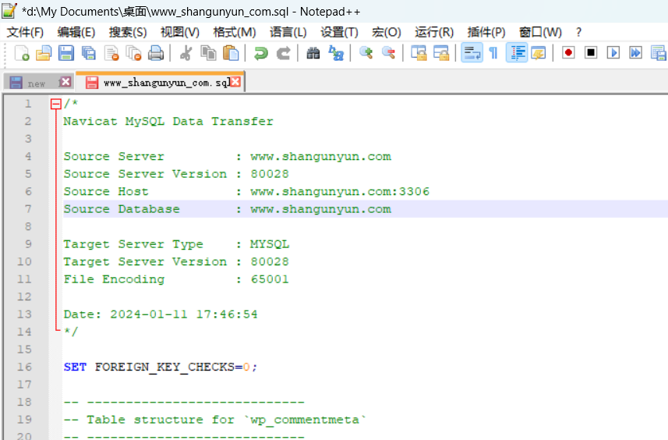Toggle show all characters pilcrow icon
668x440 pixels.
coord(493,53)
